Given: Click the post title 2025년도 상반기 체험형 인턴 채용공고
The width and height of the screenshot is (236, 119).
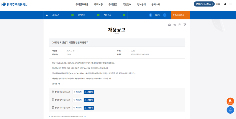Looking at the screenshot, I should (70, 42).
